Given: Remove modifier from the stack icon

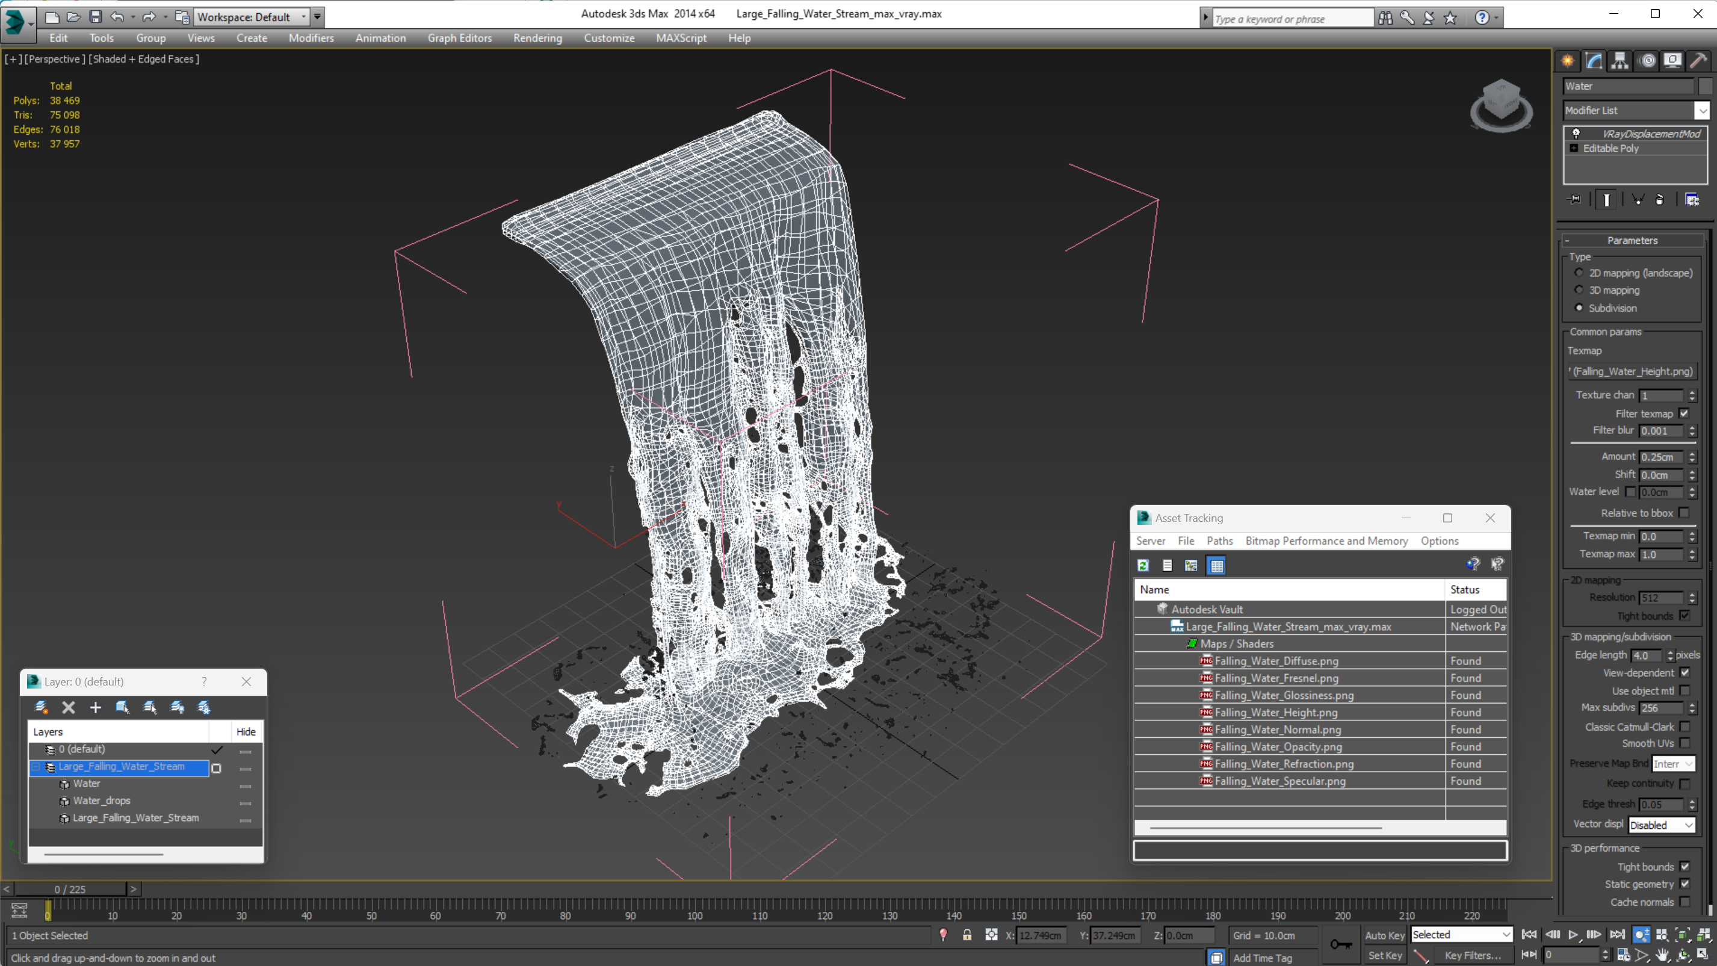Looking at the screenshot, I should pyautogui.click(x=1660, y=199).
